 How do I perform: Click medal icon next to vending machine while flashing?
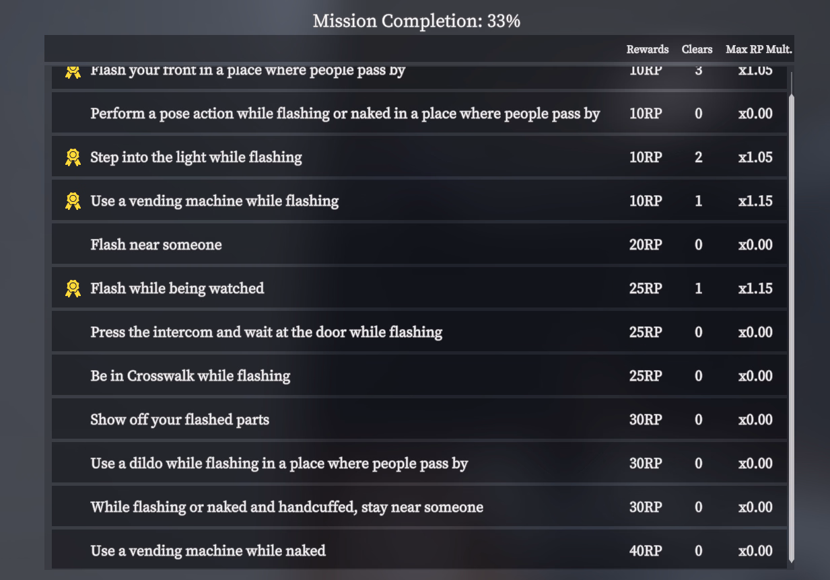tap(73, 201)
